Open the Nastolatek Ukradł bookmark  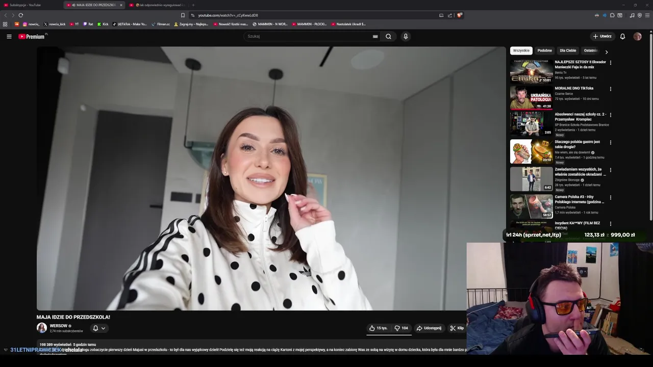pos(348,24)
